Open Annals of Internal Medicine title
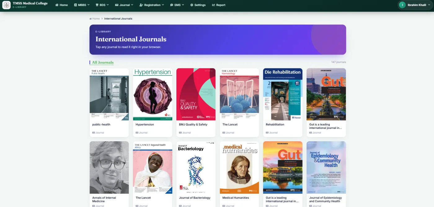The height and width of the screenshot is (207, 434). pos(104,199)
